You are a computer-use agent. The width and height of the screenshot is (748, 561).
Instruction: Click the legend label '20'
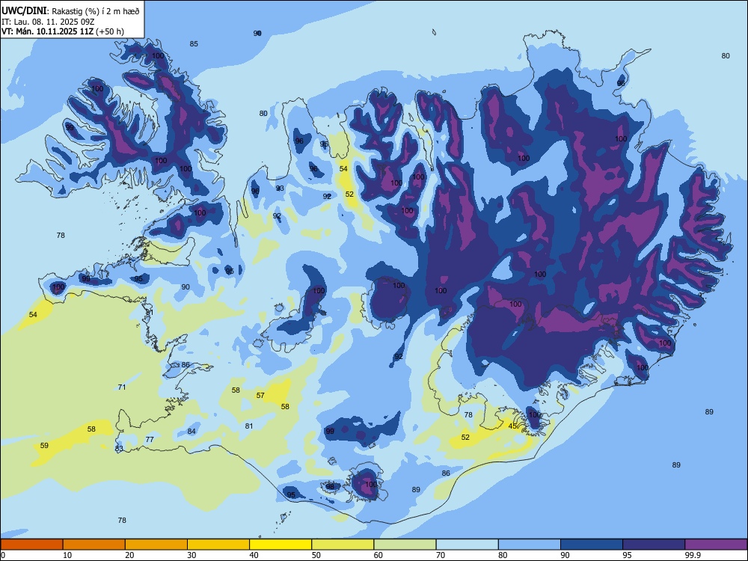(x=129, y=555)
